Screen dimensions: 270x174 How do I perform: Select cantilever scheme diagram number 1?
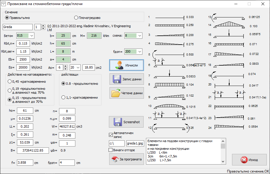pos(170,17)
